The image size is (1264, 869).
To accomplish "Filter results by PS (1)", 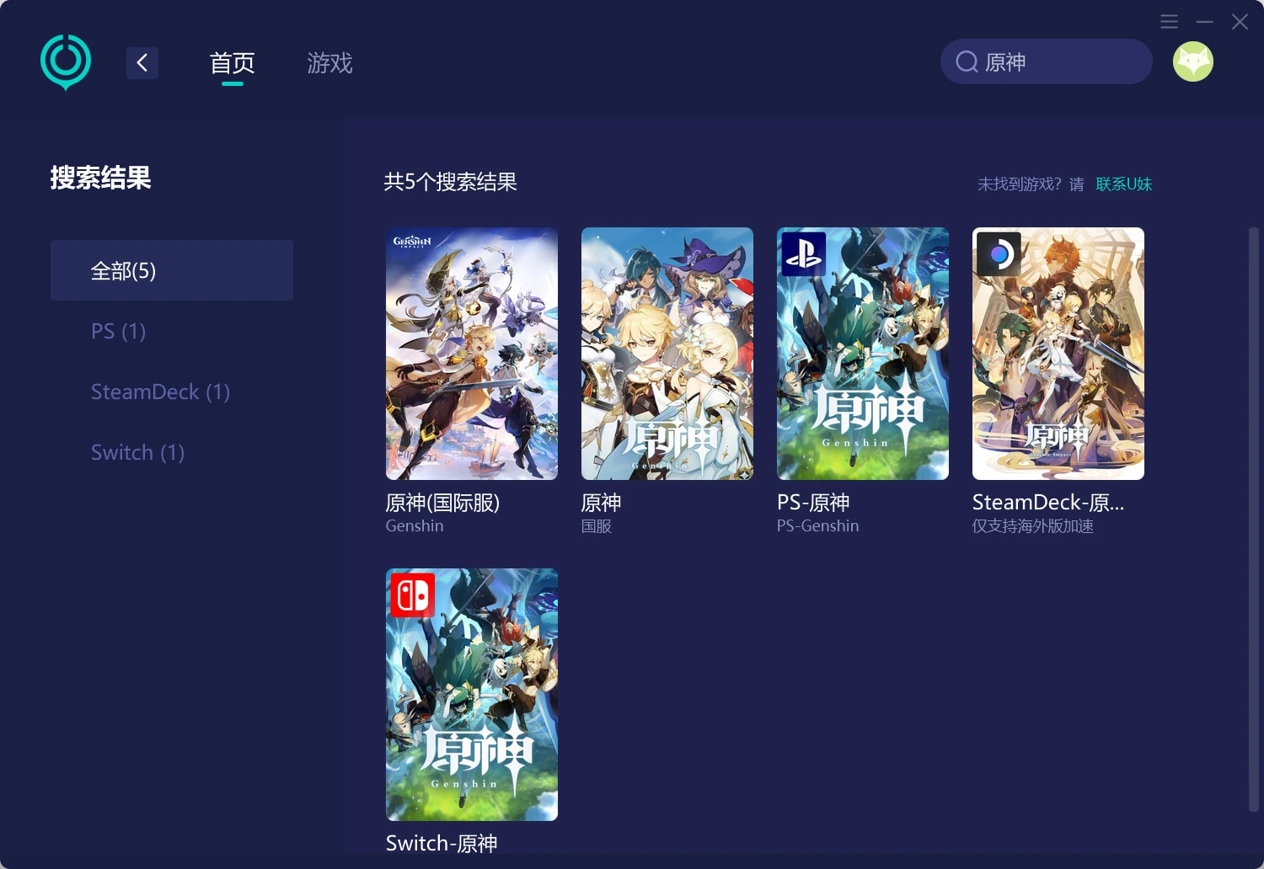I will click(x=118, y=331).
